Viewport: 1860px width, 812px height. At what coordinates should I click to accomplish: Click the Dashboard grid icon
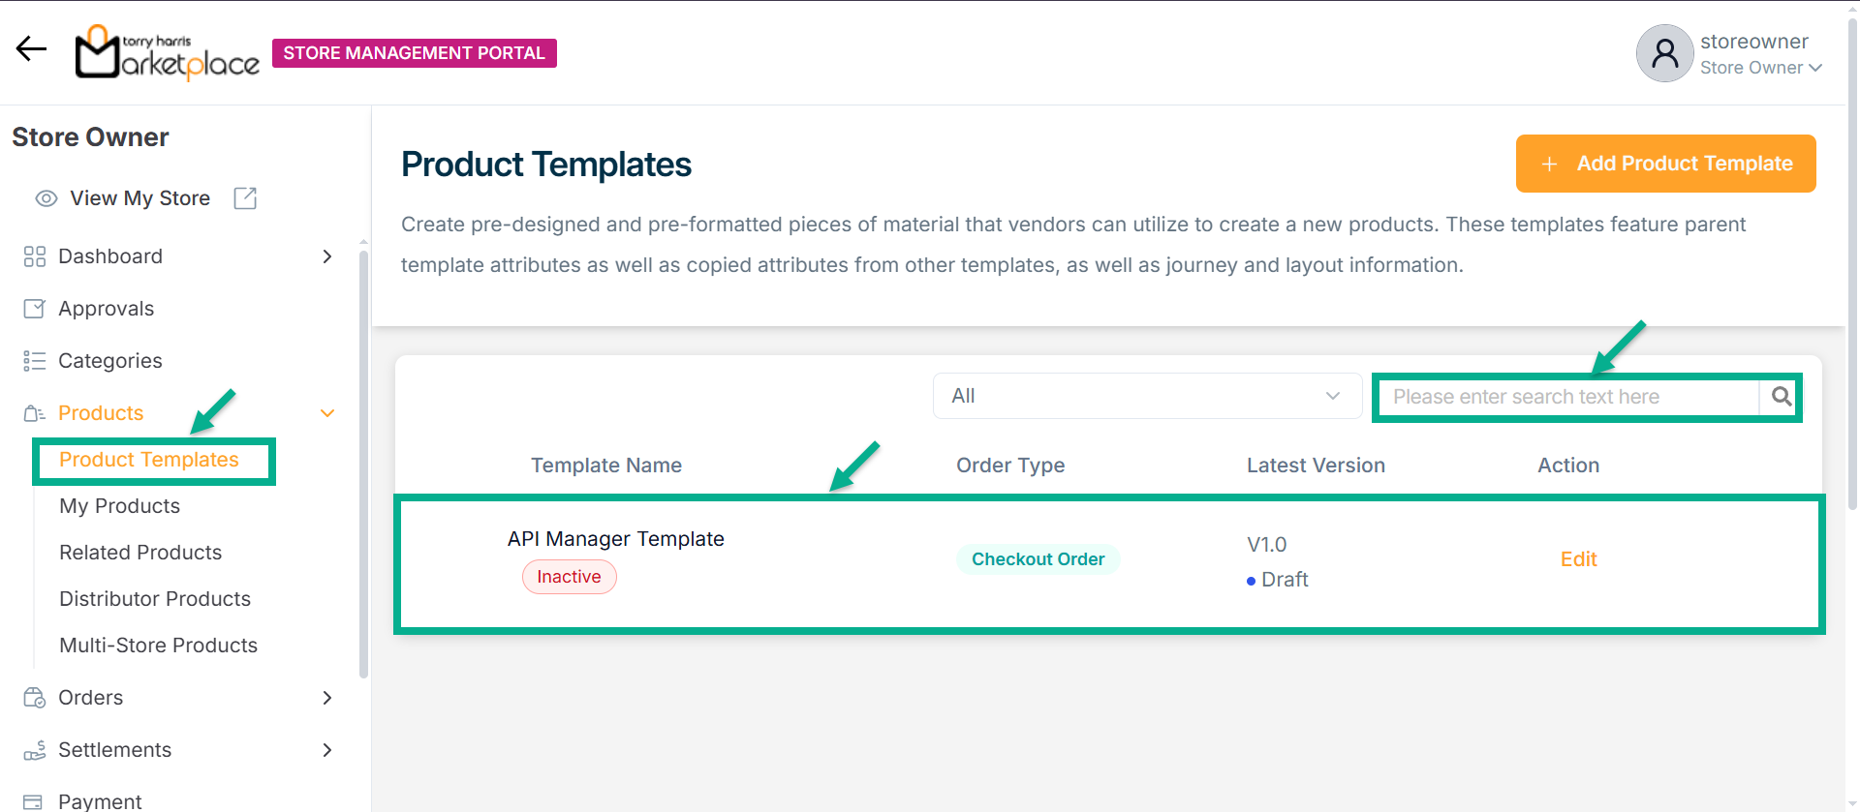(35, 256)
